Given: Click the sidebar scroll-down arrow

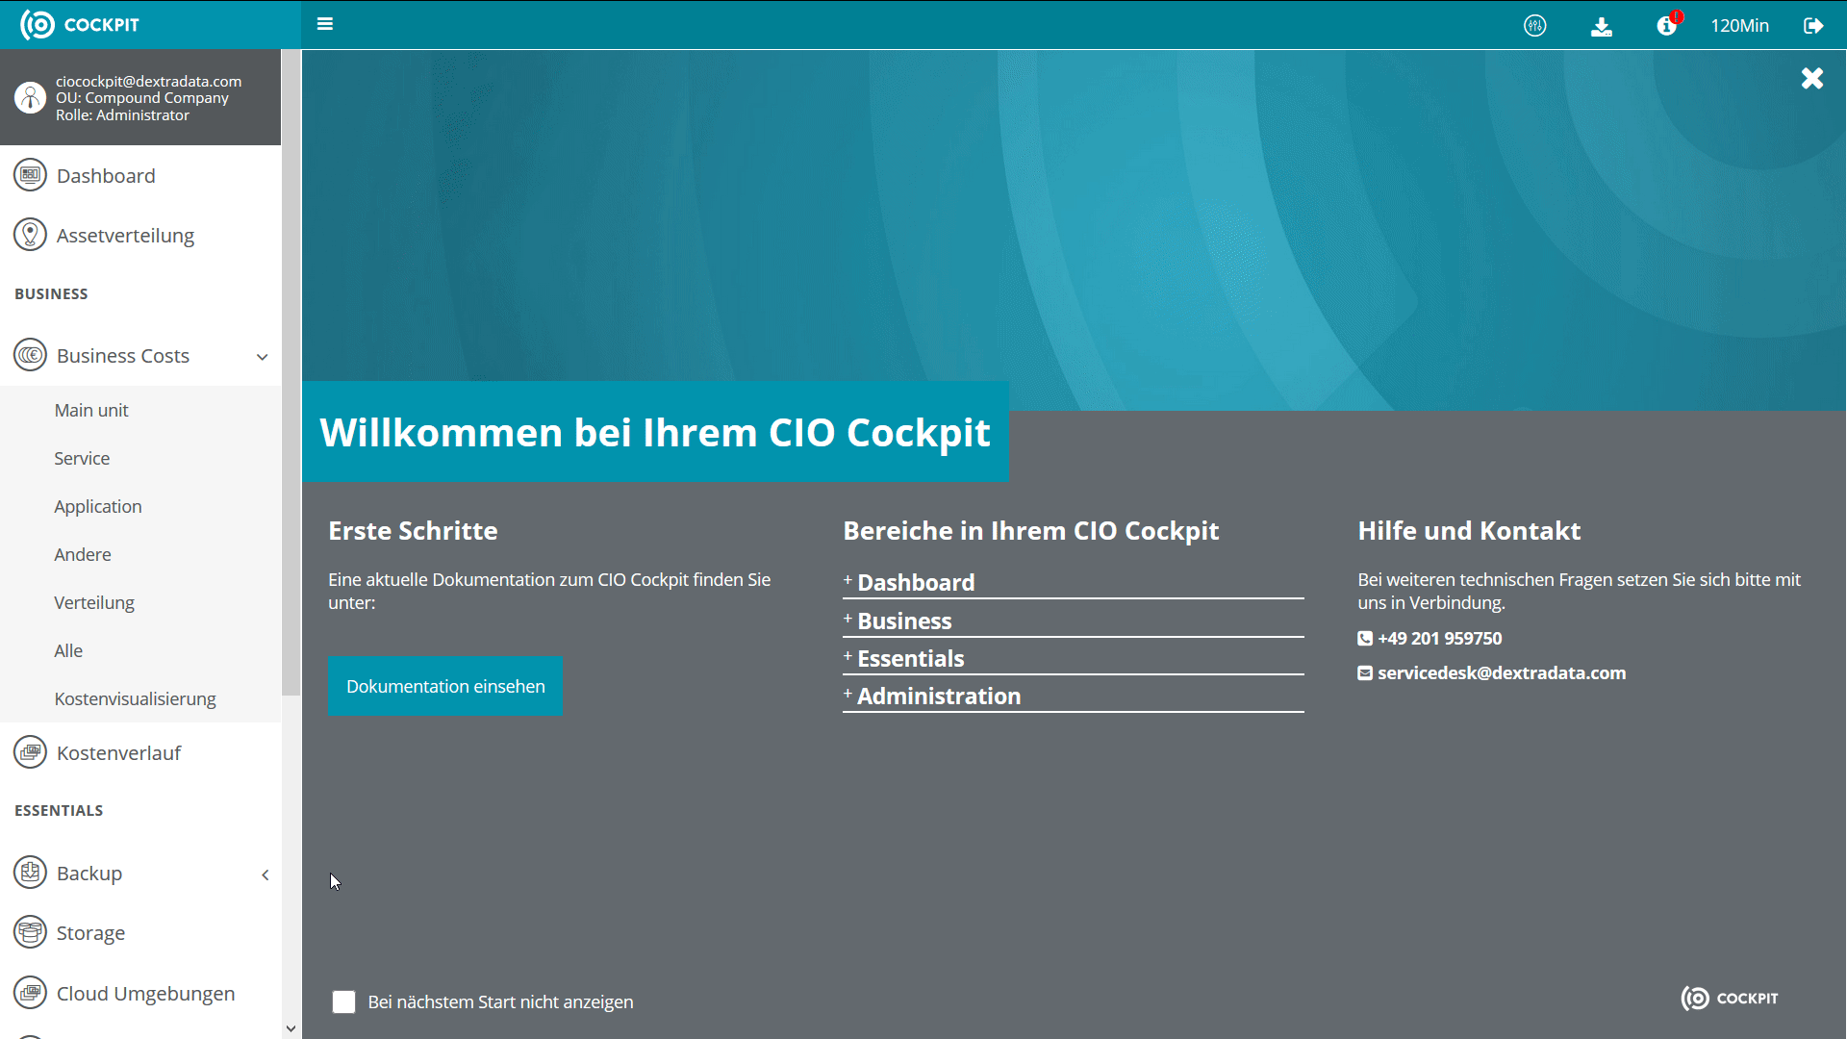Looking at the screenshot, I should (x=291, y=1028).
